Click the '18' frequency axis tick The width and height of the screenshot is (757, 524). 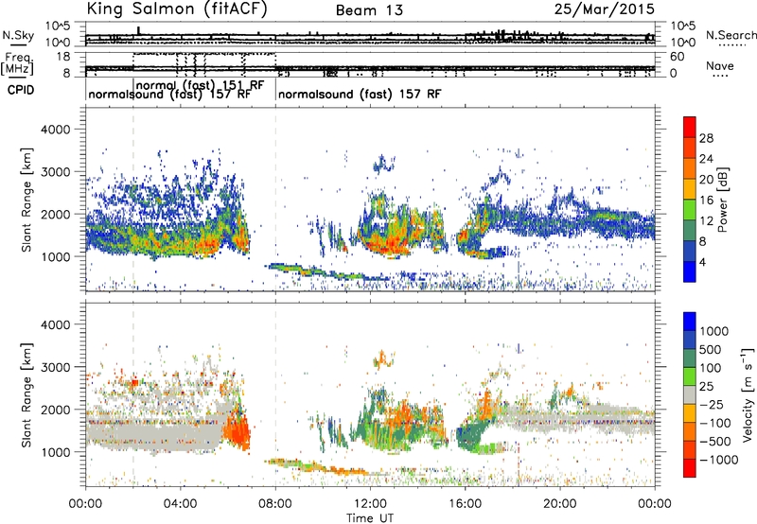[63, 57]
